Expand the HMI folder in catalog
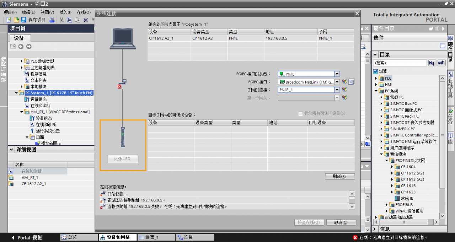This screenshot has width=455, height=242. click(376, 85)
